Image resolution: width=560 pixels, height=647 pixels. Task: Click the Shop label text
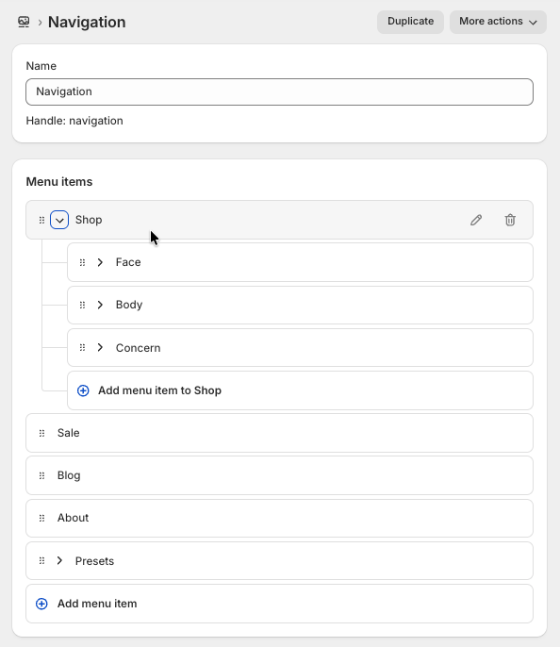[89, 220]
